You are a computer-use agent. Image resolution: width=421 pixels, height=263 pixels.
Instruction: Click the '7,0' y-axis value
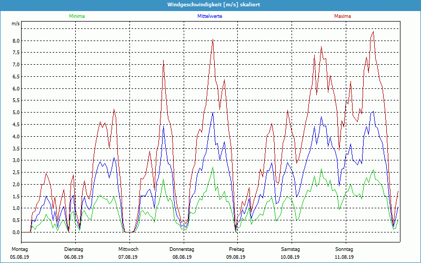(x=16, y=64)
